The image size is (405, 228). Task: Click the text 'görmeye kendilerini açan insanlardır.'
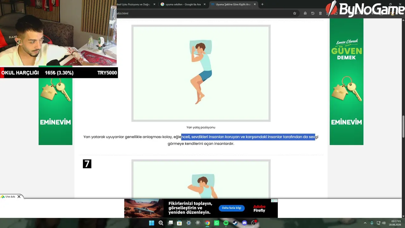tap(201, 143)
